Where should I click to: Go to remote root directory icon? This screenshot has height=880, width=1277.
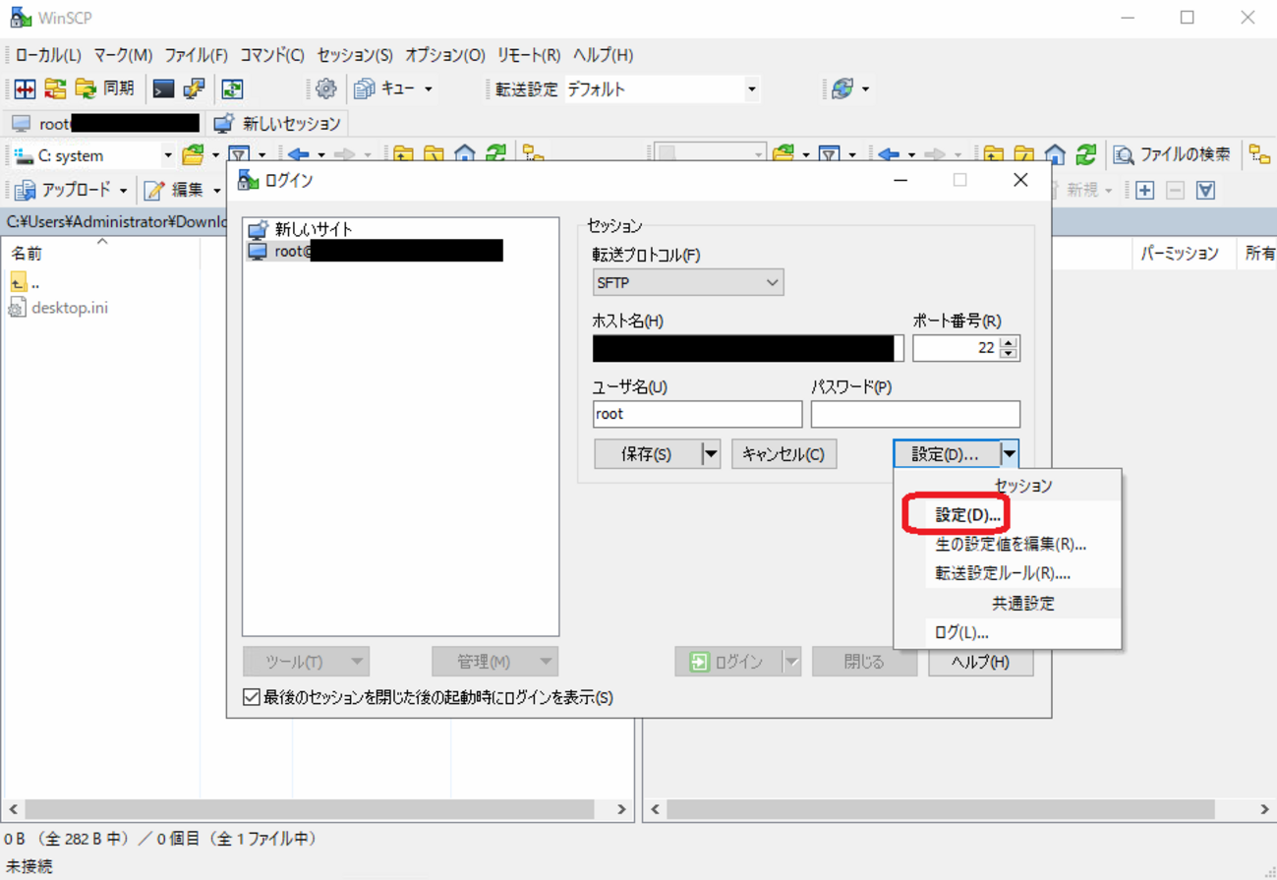[x=1024, y=155]
